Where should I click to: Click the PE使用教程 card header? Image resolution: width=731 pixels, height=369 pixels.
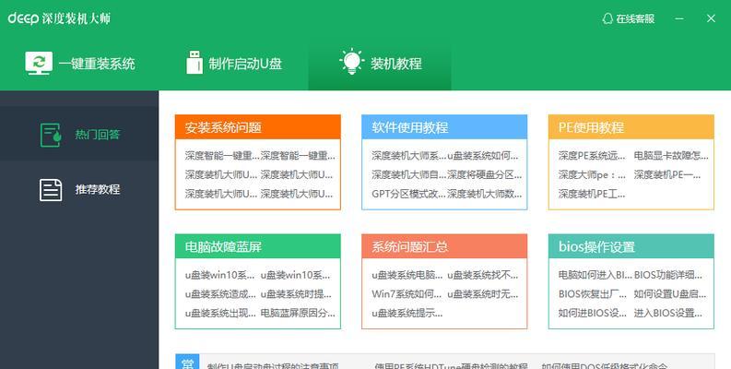tap(631, 127)
